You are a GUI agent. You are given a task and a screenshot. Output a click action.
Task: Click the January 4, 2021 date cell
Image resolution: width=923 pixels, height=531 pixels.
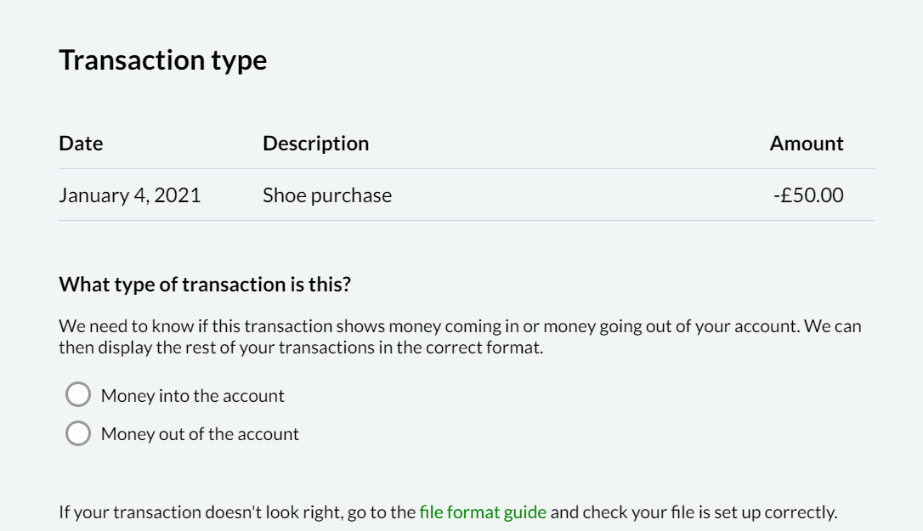129,195
